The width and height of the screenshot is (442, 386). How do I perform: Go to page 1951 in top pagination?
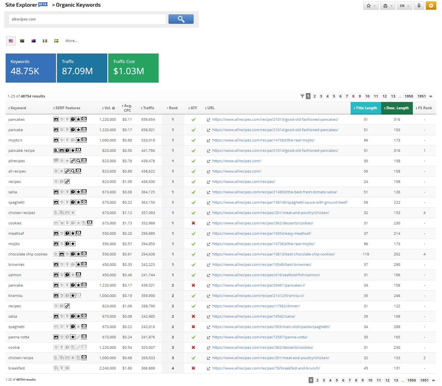(x=421, y=96)
